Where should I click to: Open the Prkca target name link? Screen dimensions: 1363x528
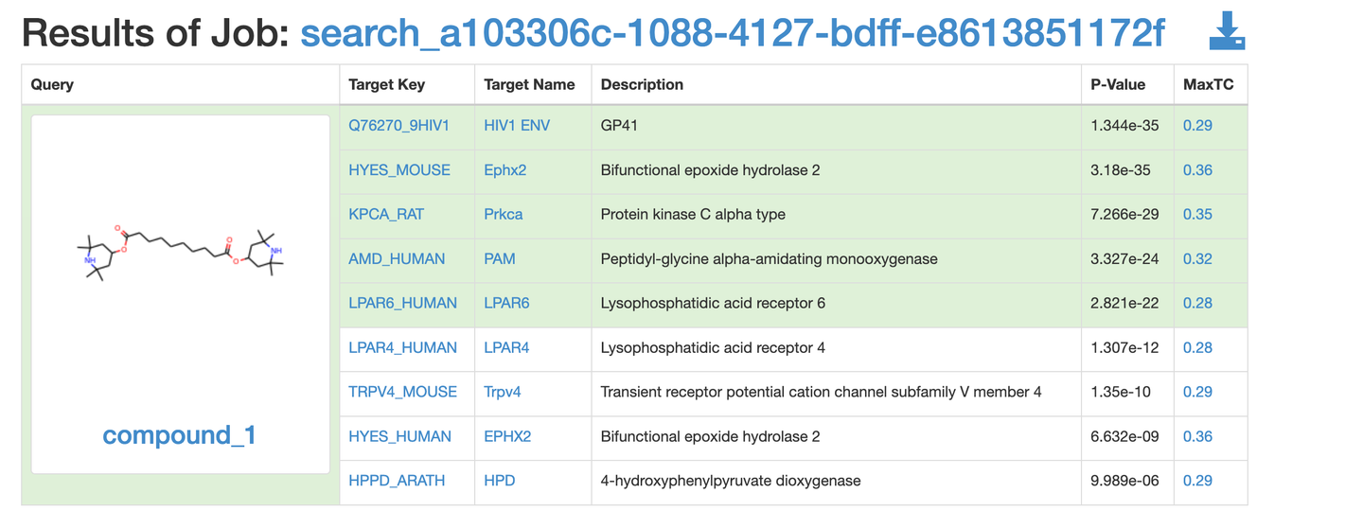(503, 215)
